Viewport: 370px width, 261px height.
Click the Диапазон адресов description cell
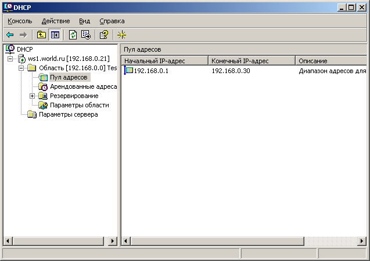pyautogui.click(x=332, y=71)
